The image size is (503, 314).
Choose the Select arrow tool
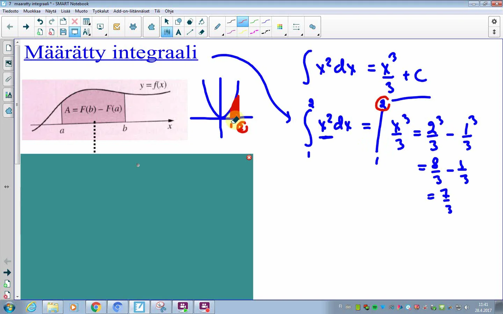[x=167, y=22]
